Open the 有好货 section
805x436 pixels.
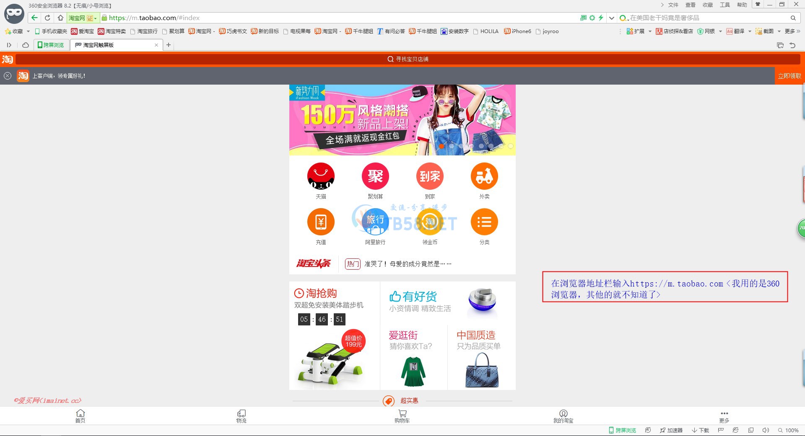click(448, 302)
